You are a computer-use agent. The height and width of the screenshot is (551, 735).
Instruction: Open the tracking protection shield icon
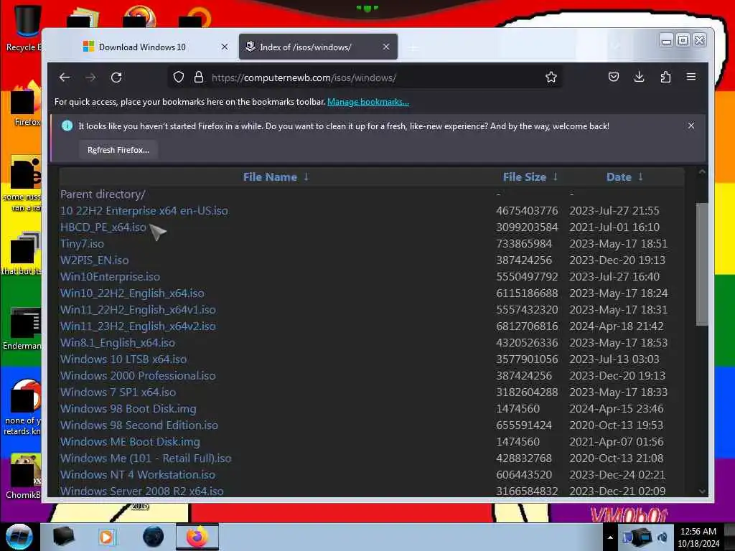[179, 77]
